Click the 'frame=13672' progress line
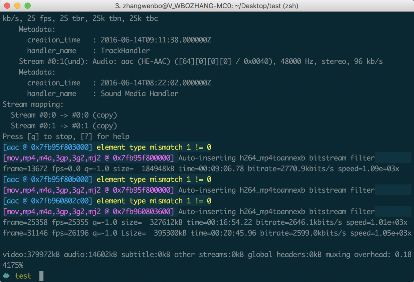Image resolution: width=414 pixels, height=282 pixels. click(201, 169)
